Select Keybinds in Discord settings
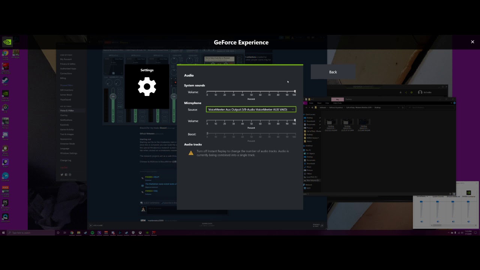Screen dimensions: 480x270 click(x=64, y=125)
